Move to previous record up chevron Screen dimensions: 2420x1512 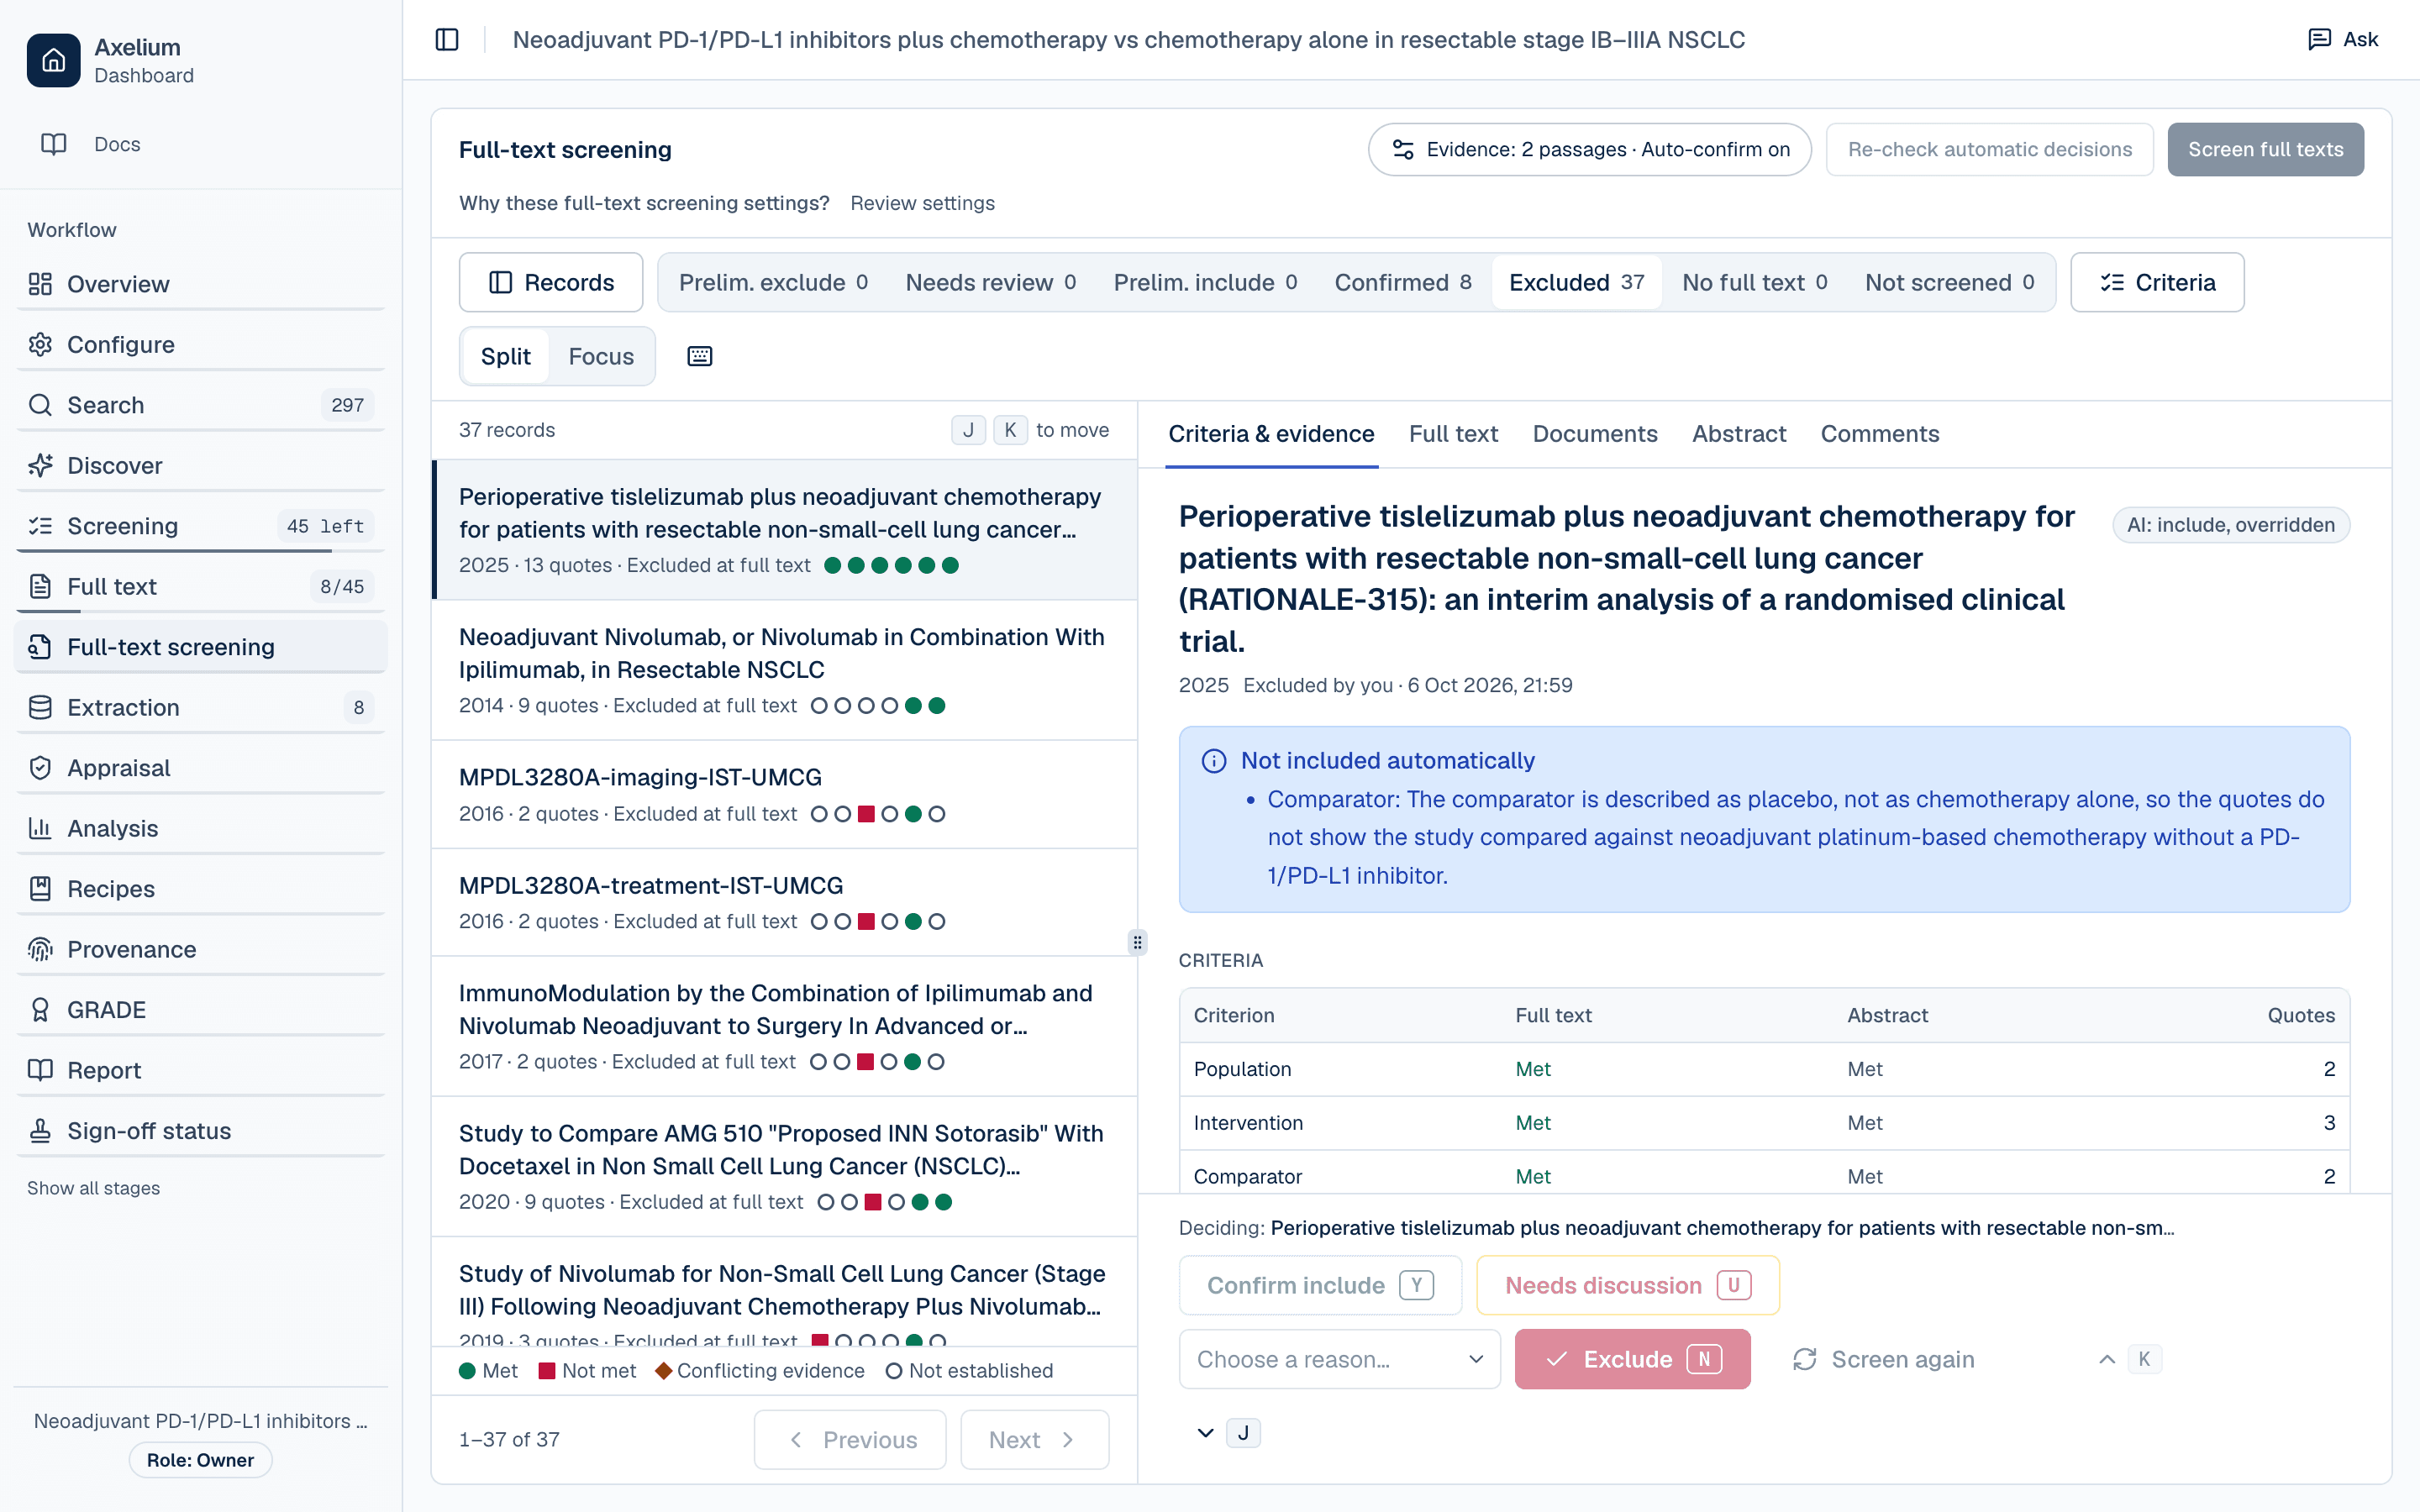[x=2107, y=1359]
